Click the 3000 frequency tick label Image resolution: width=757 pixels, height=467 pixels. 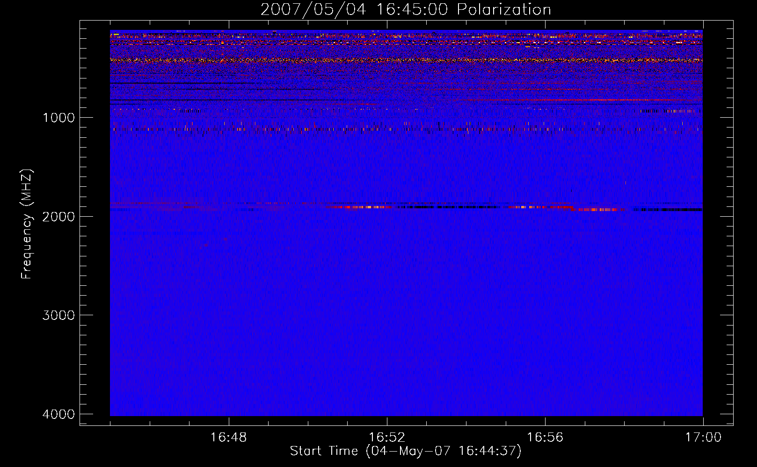[58, 315]
